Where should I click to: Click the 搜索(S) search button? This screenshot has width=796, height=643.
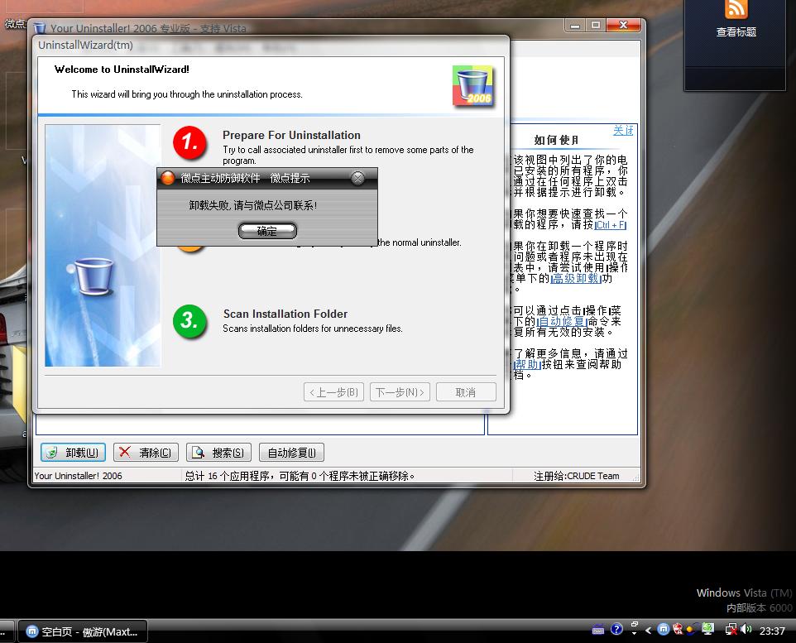(x=218, y=453)
